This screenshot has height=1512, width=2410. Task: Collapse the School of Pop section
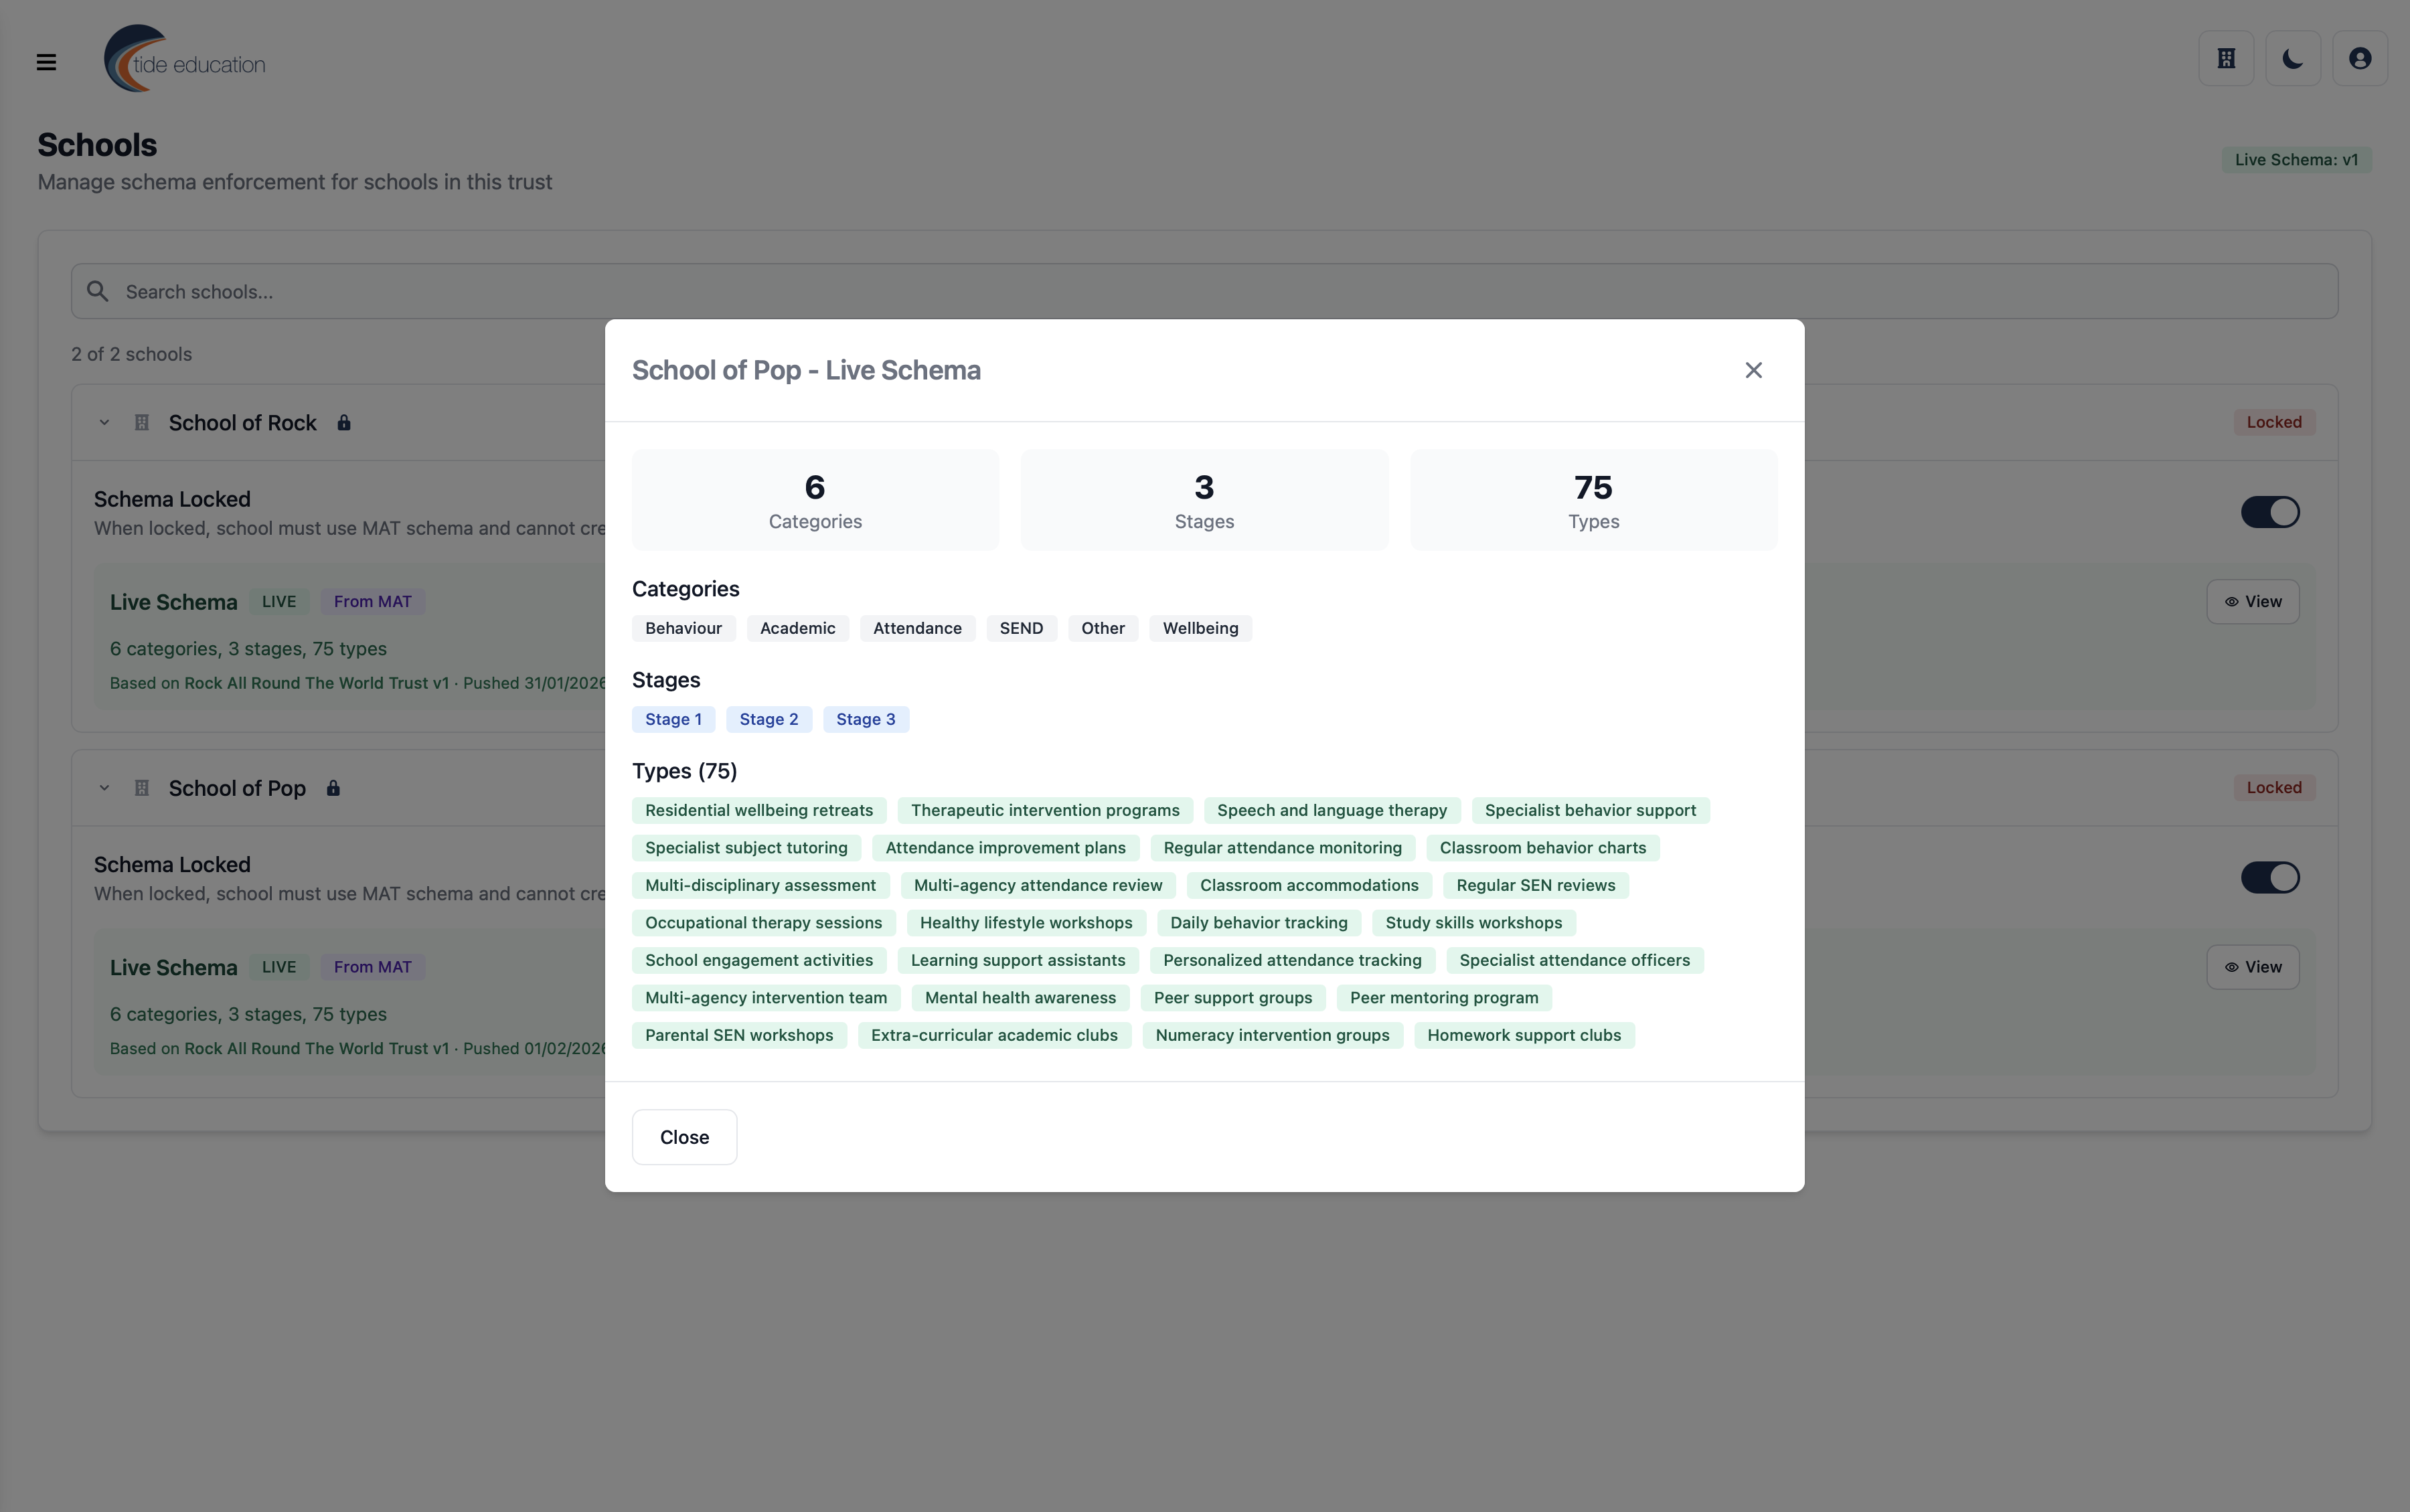pos(104,787)
